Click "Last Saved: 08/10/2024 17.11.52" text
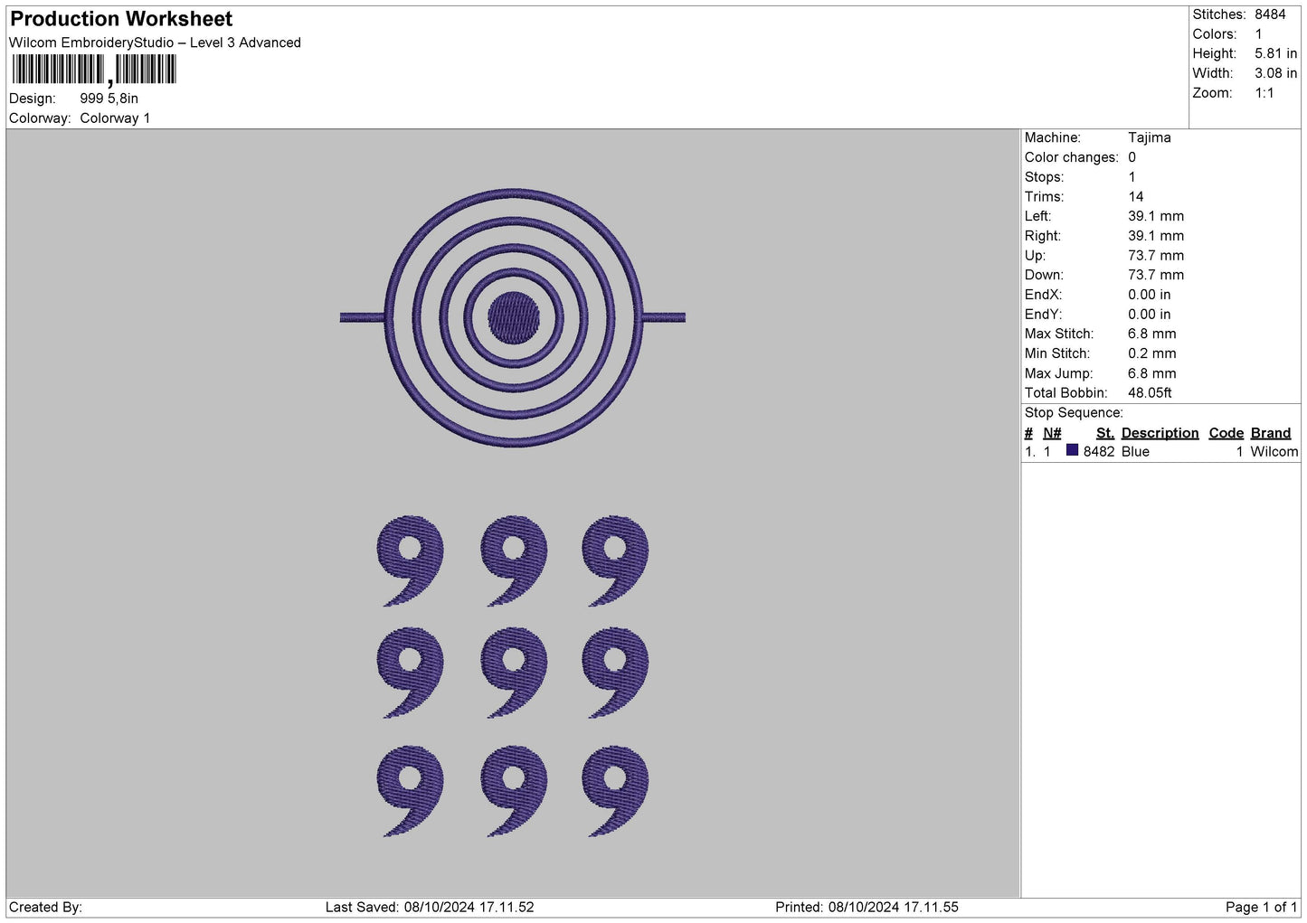The width and height of the screenshot is (1307, 923). point(430,908)
